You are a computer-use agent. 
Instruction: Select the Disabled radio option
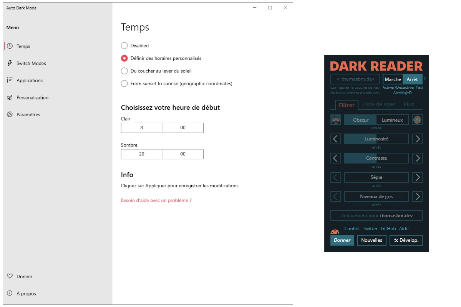(124, 46)
